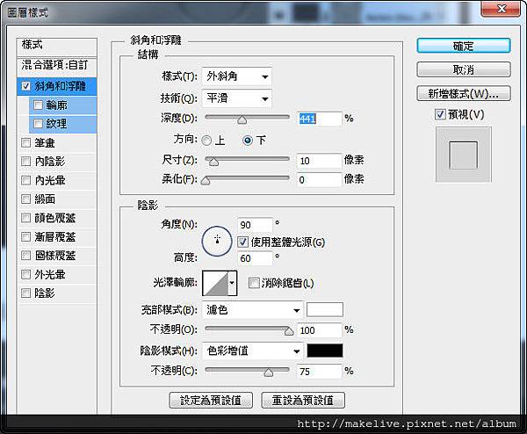Click the highlight opacity field showing 100
527x434 pixels.
click(319, 330)
